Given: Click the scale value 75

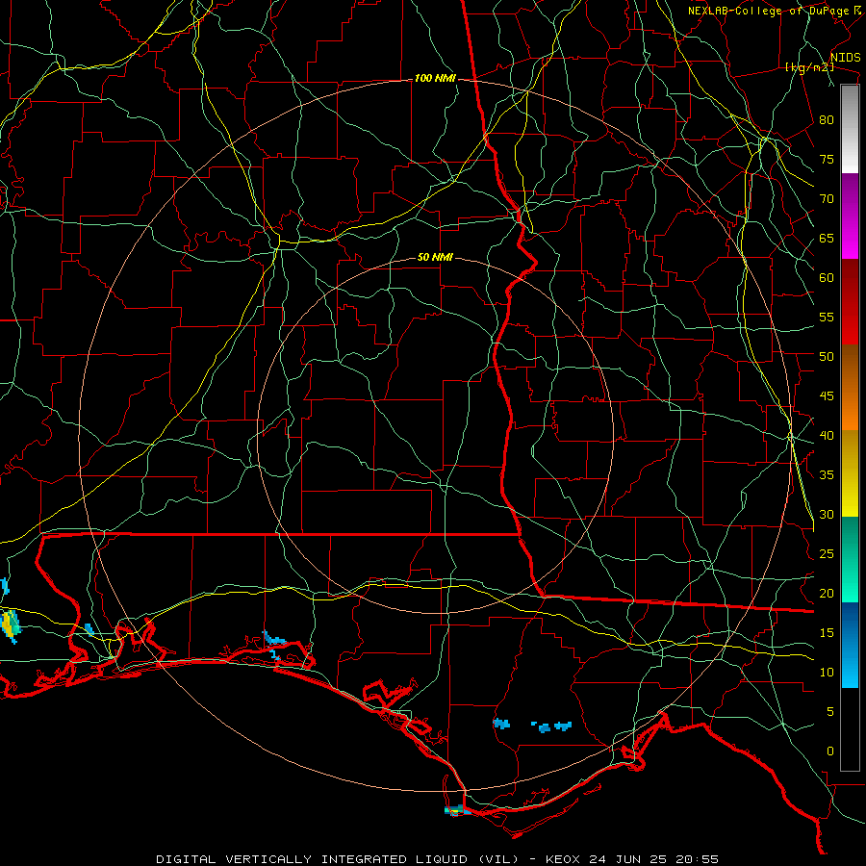Looking at the screenshot, I should click(827, 159).
